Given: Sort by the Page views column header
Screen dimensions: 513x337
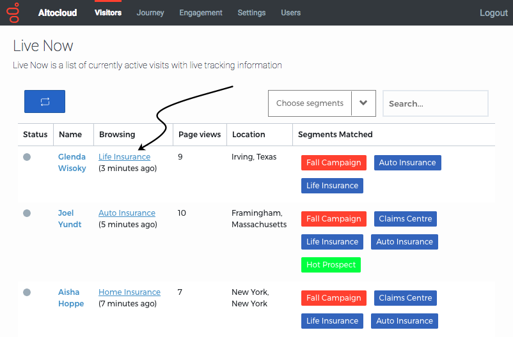Looking at the screenshot, I should [200, 135].
